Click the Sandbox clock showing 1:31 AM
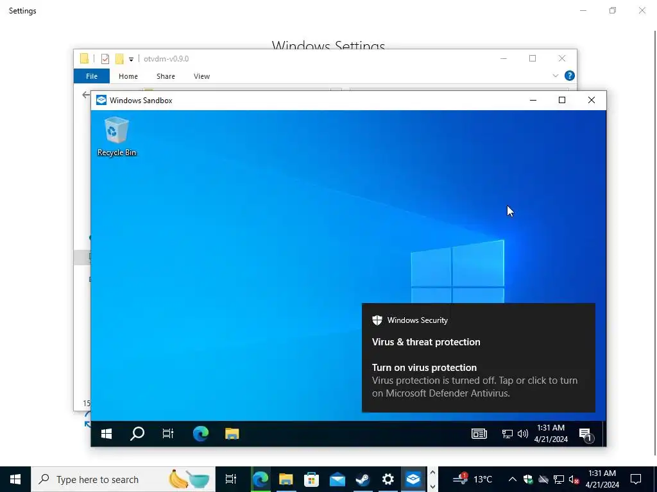The height and width of the screenshot is (492, 657). pos(550,434)
